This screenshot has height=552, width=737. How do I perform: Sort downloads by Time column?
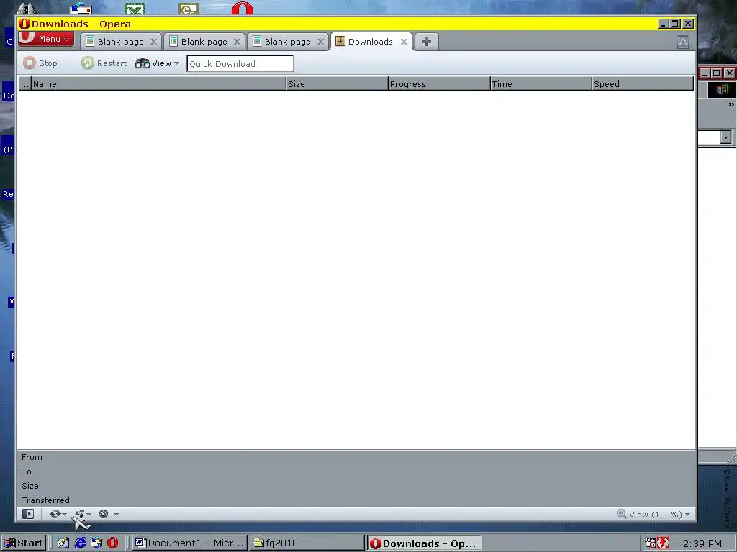point(541,84)
